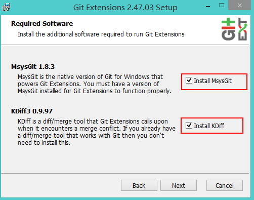
Task: Cancel the Git Extensions setup
Action: point(225,185)
